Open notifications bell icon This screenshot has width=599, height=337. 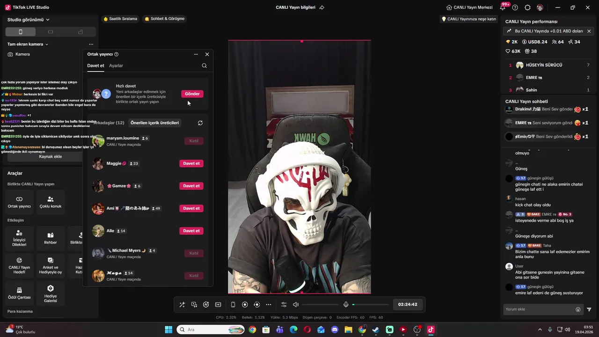pyautogui.click(x=503, y=7)
